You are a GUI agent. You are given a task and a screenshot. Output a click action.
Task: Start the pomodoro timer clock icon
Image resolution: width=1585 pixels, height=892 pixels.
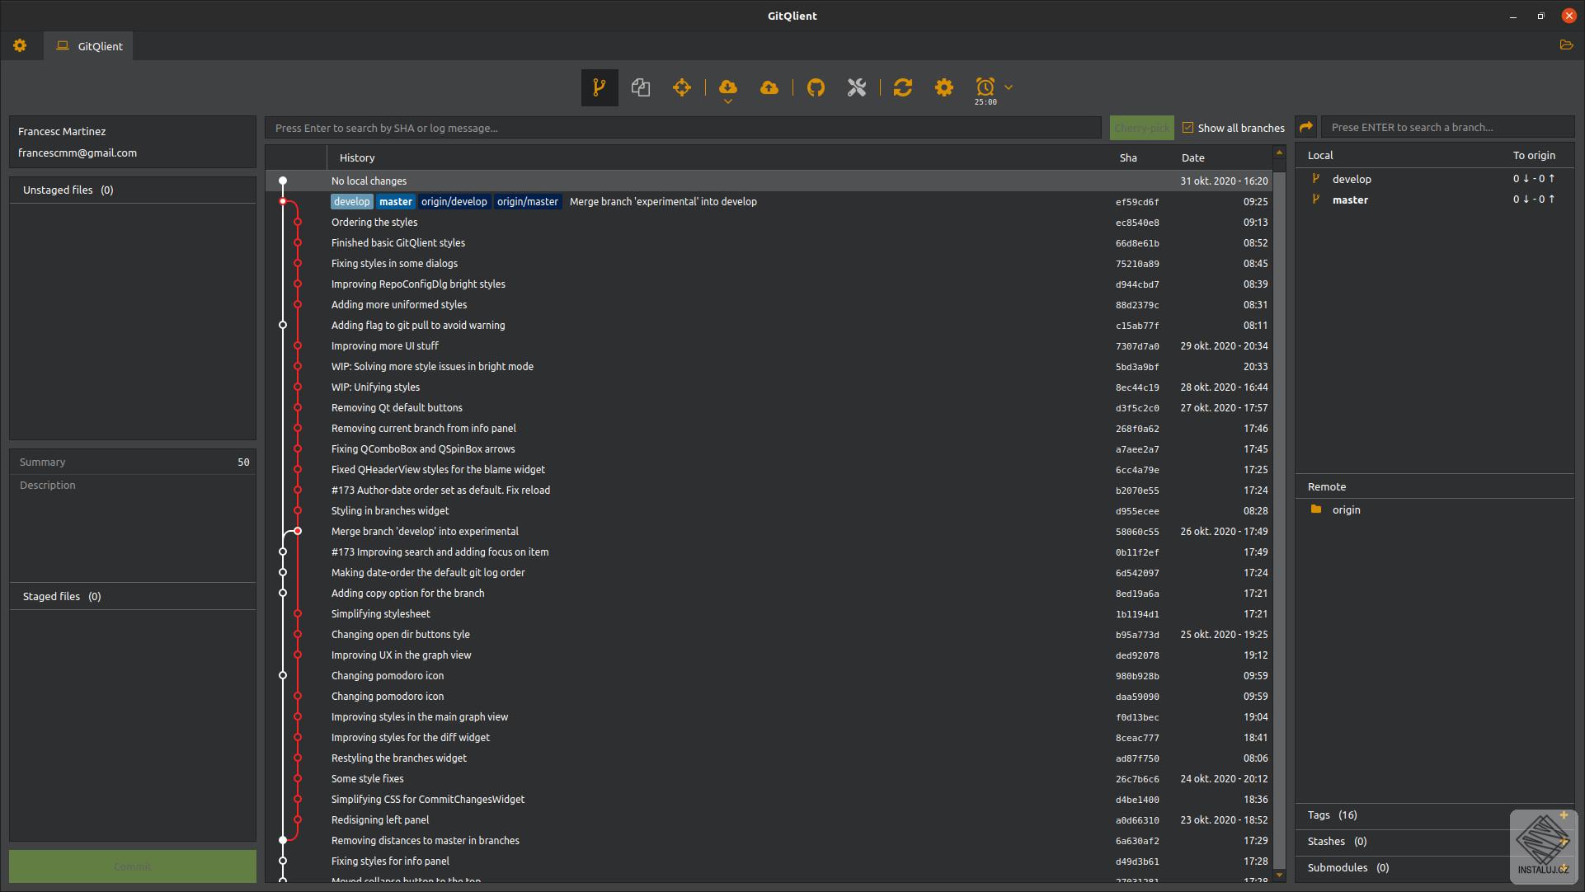click(x=985, y=87)
